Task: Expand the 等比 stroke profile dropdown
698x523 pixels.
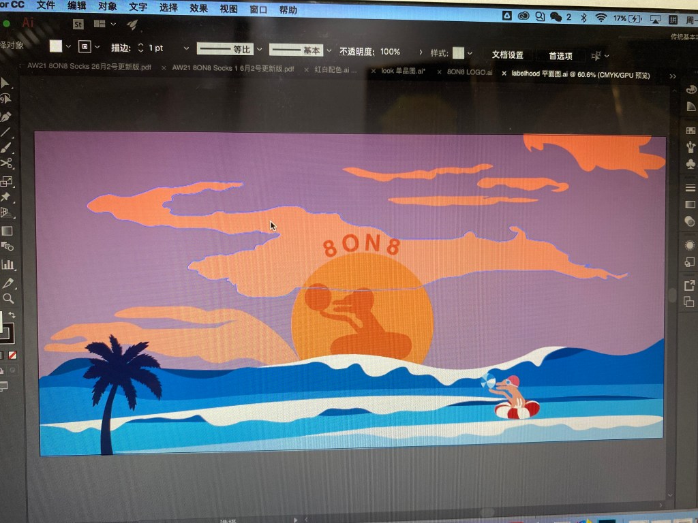Action: [x=260, y=50]
